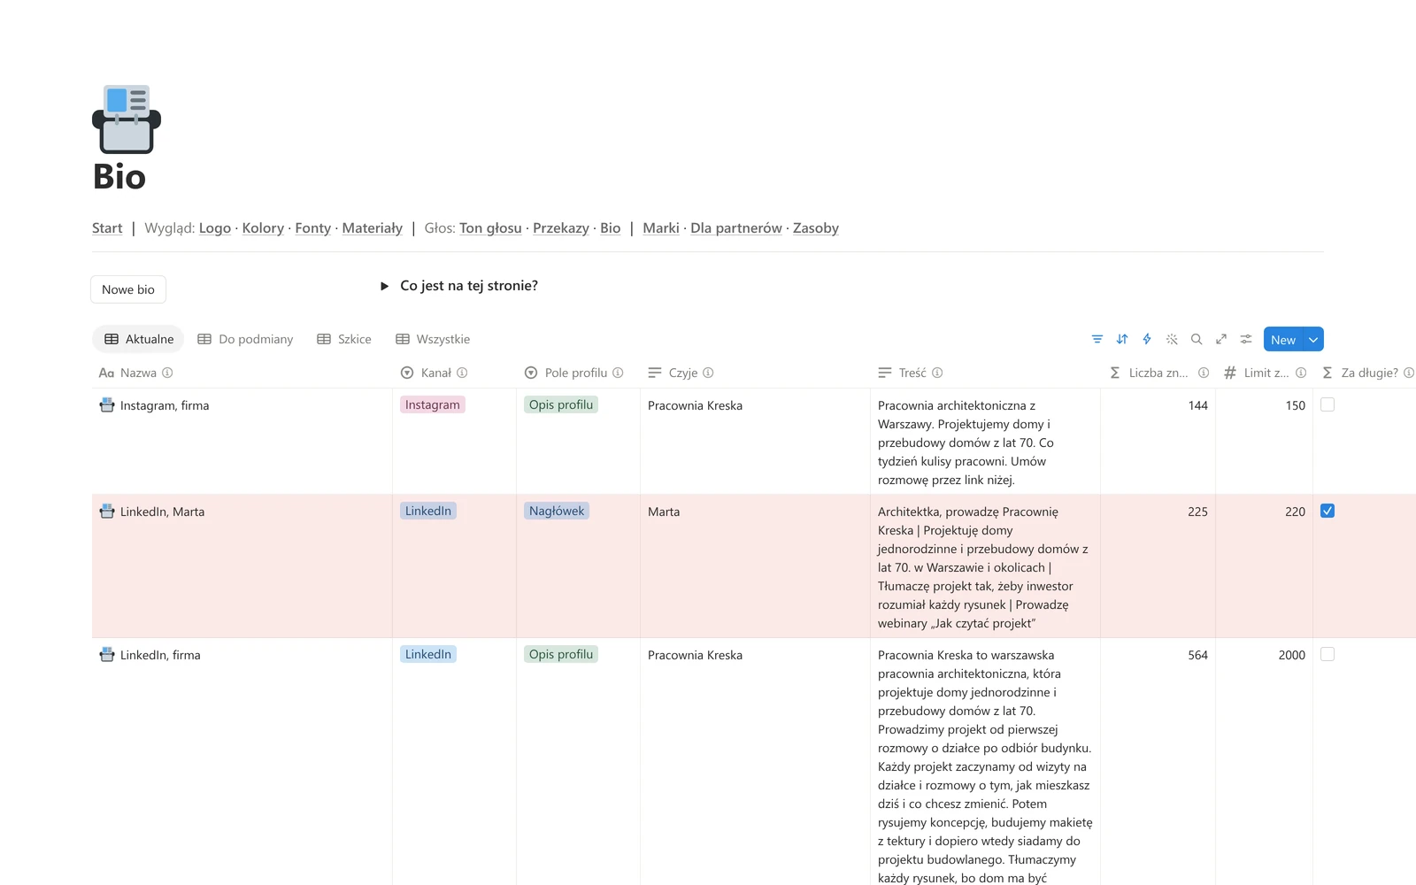The width and height of the screenshot is (1416, 885).
Task: Click info icon next to Liczba zn... column
Action: (1204, 373)
